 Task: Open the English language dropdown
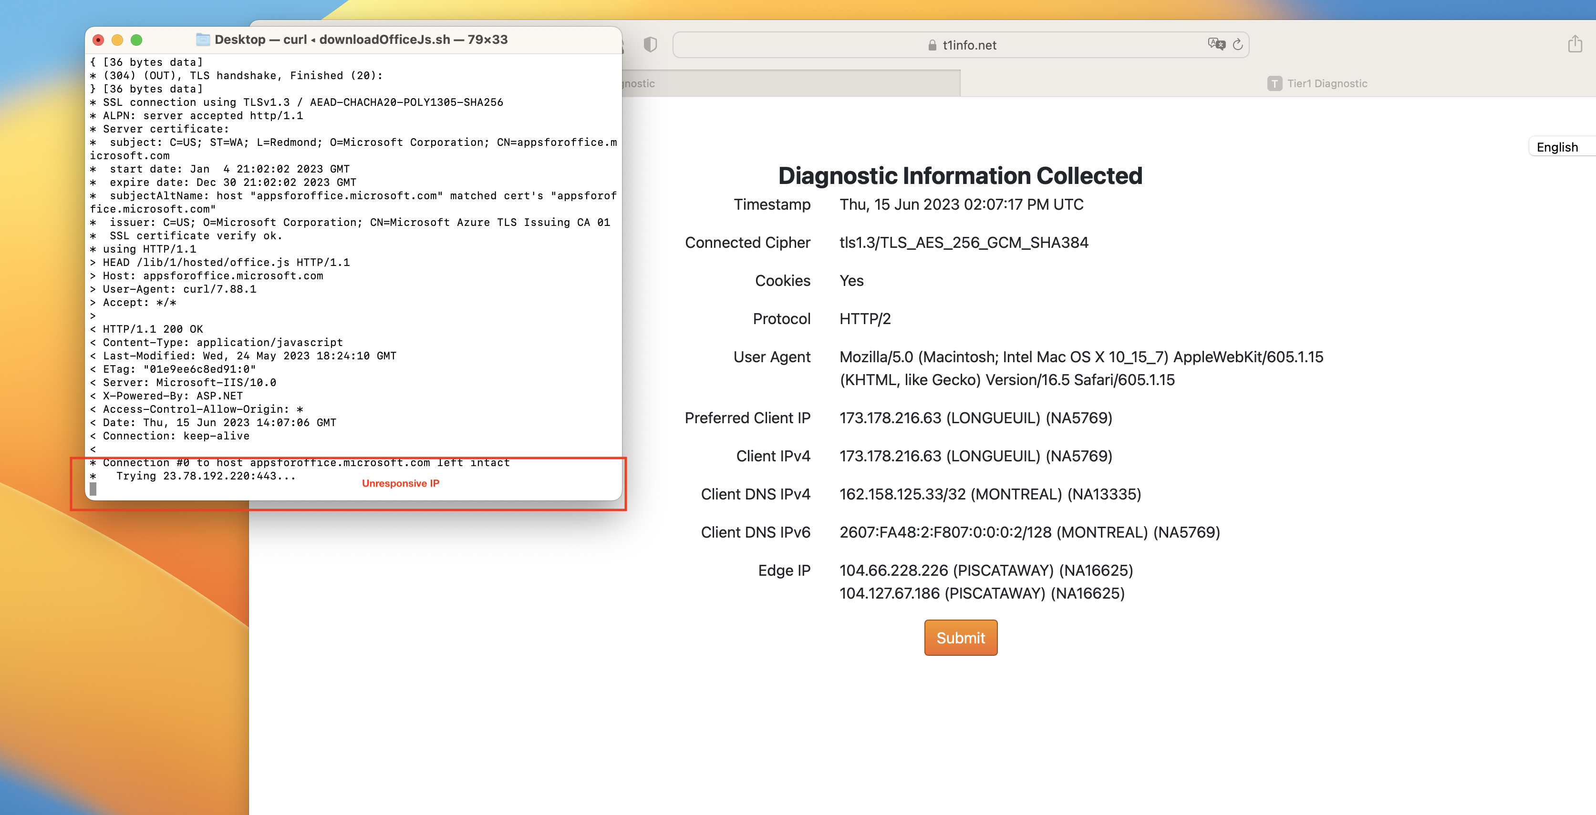[x=1559, y=147]
